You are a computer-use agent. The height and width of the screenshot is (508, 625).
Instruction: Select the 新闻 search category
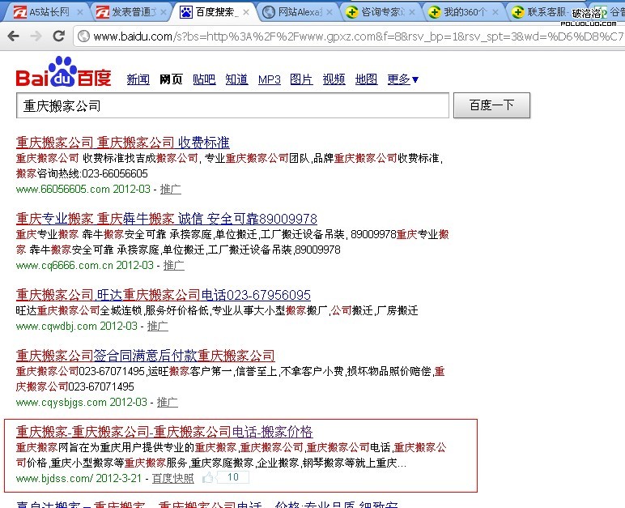coord(138,79)
